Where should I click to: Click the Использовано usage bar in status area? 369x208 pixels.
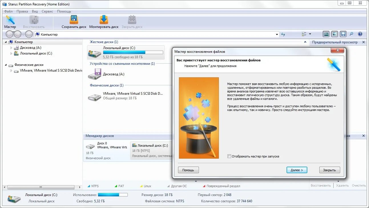point(113,195)
